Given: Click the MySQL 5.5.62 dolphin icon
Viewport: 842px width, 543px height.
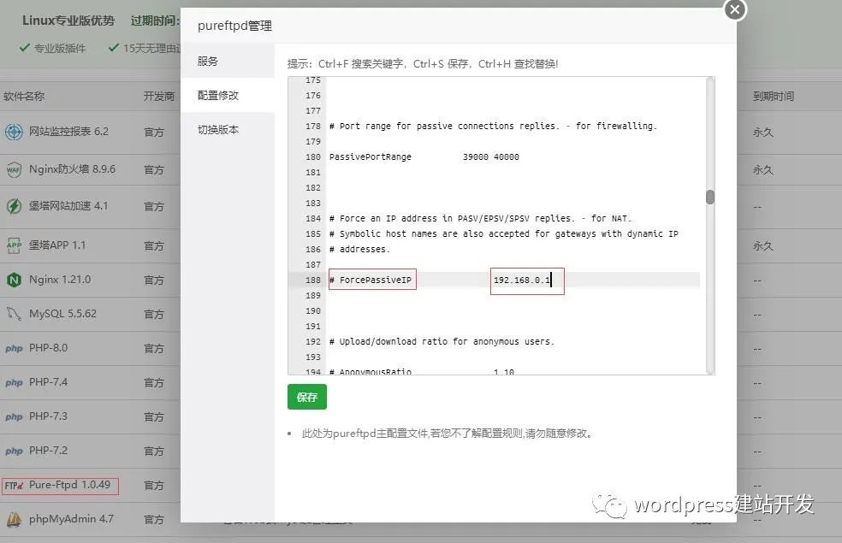Looking at the screenshot, I should (14, 314).
